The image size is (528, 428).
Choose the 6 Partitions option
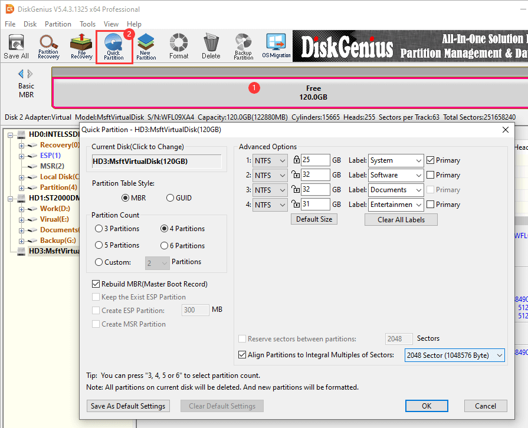[x=165, y=246]
